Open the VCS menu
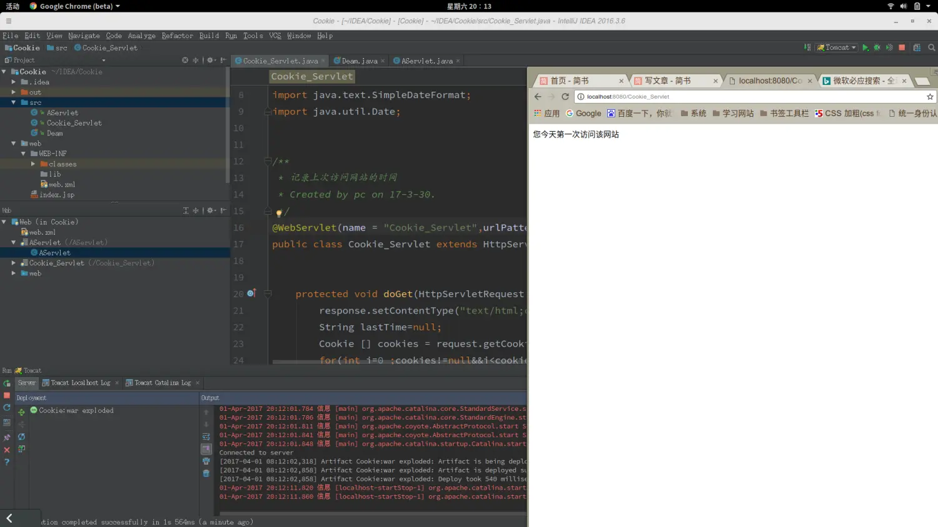Screen dimensions: 938x527 coord(275,36)
